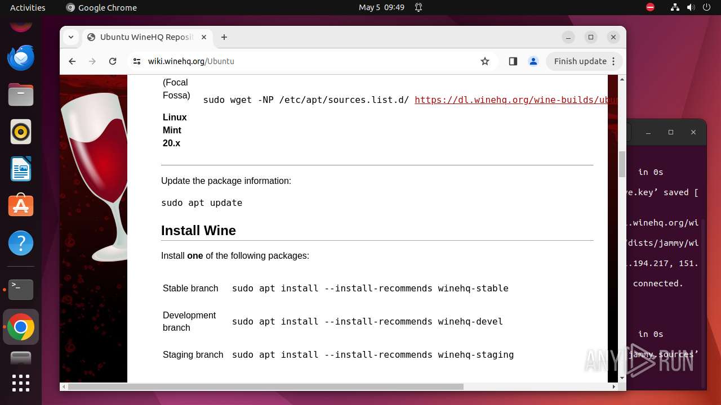
Task: Open LibreOffice Writer from the dock
Action: coord(21,169)
